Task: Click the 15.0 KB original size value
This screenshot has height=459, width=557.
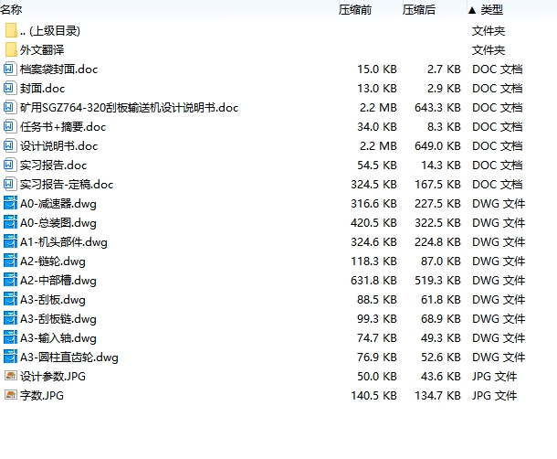Action: coord(376,69)
